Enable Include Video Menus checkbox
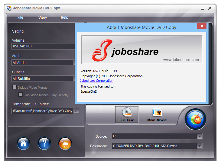Image resolution: width=221 pixels, height=166 pixels. (15, 87)
